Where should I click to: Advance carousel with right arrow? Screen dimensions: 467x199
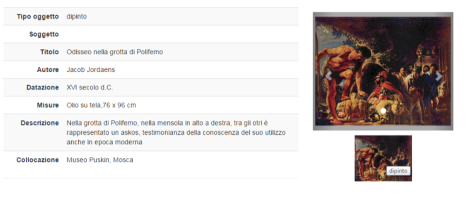tap(438, 76)
